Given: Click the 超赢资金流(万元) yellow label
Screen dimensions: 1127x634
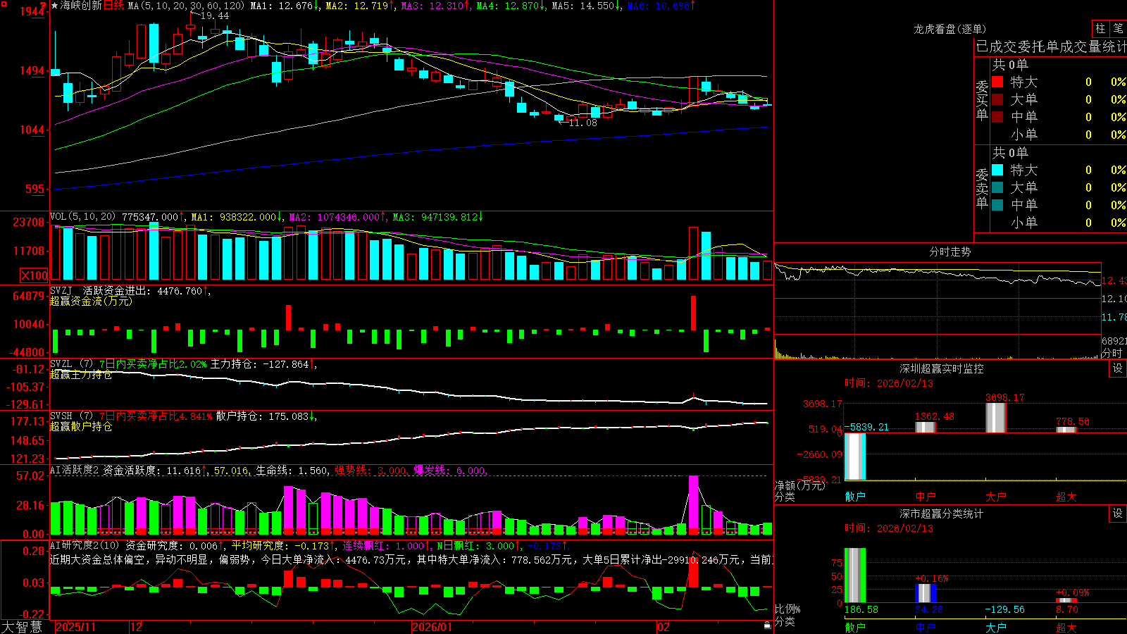Looking at the screenshot, I should click(91, 301).
